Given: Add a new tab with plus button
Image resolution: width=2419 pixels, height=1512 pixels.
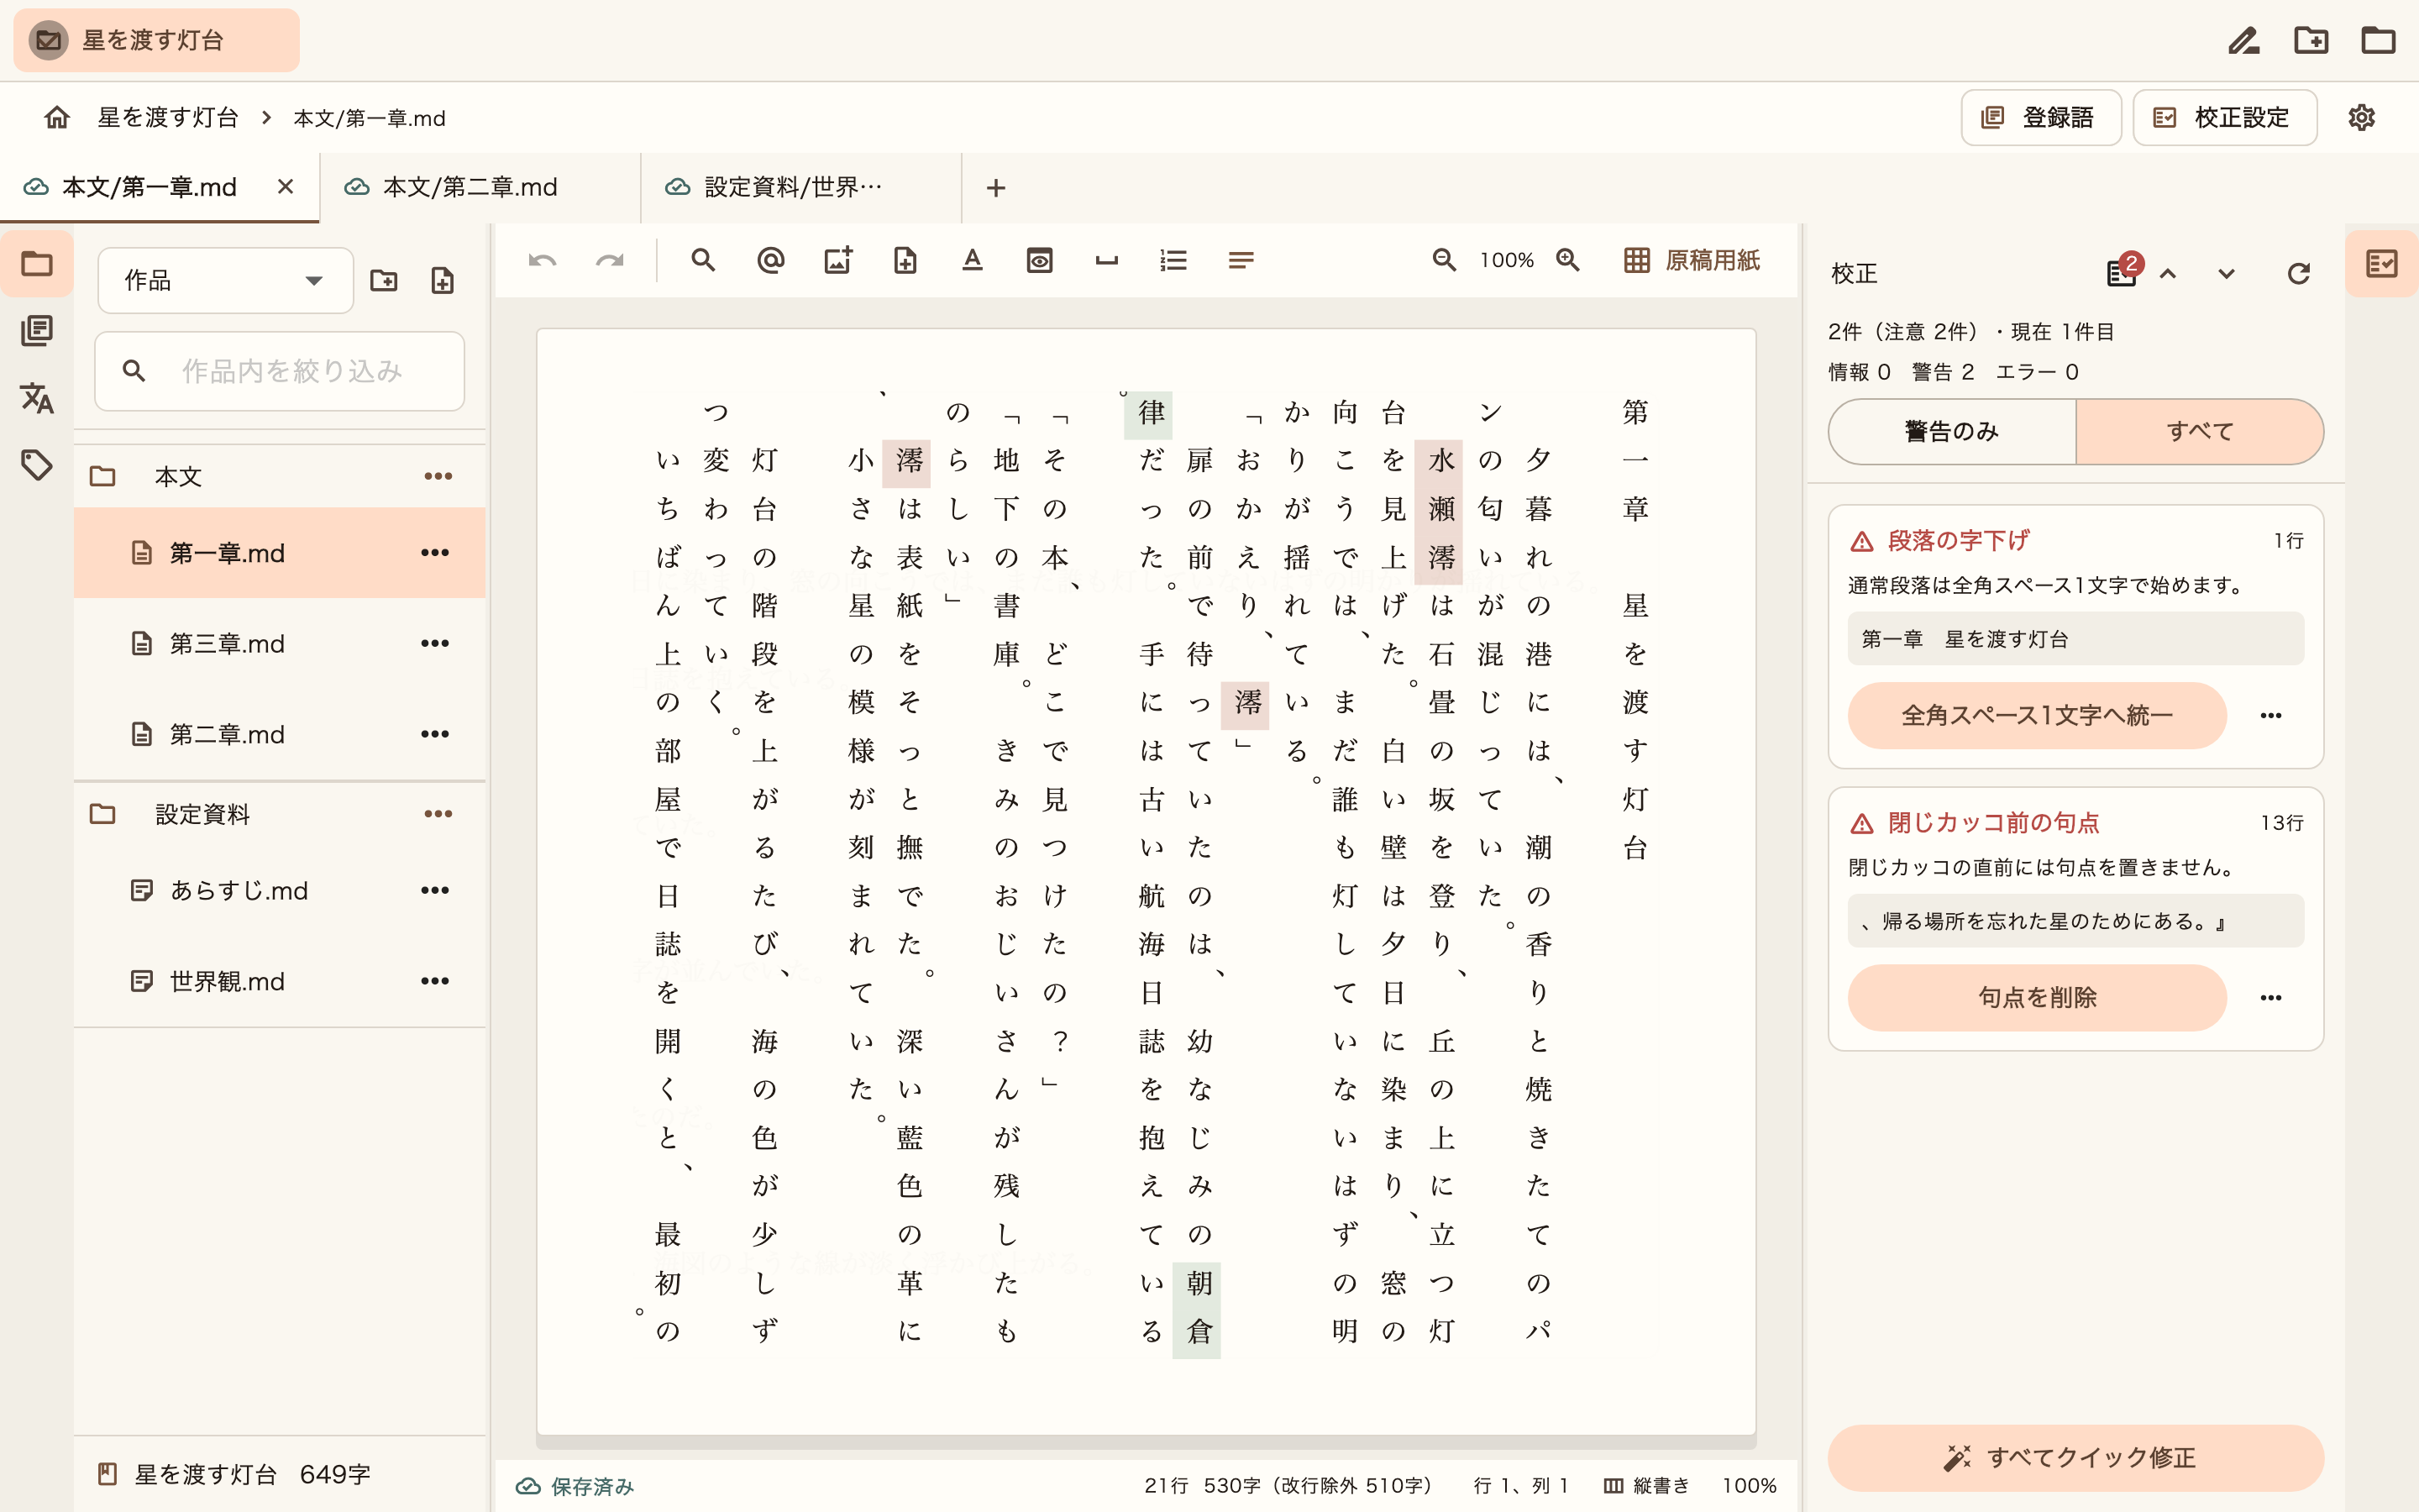Looking at the screenshot, I should click(x=995, y=188).
